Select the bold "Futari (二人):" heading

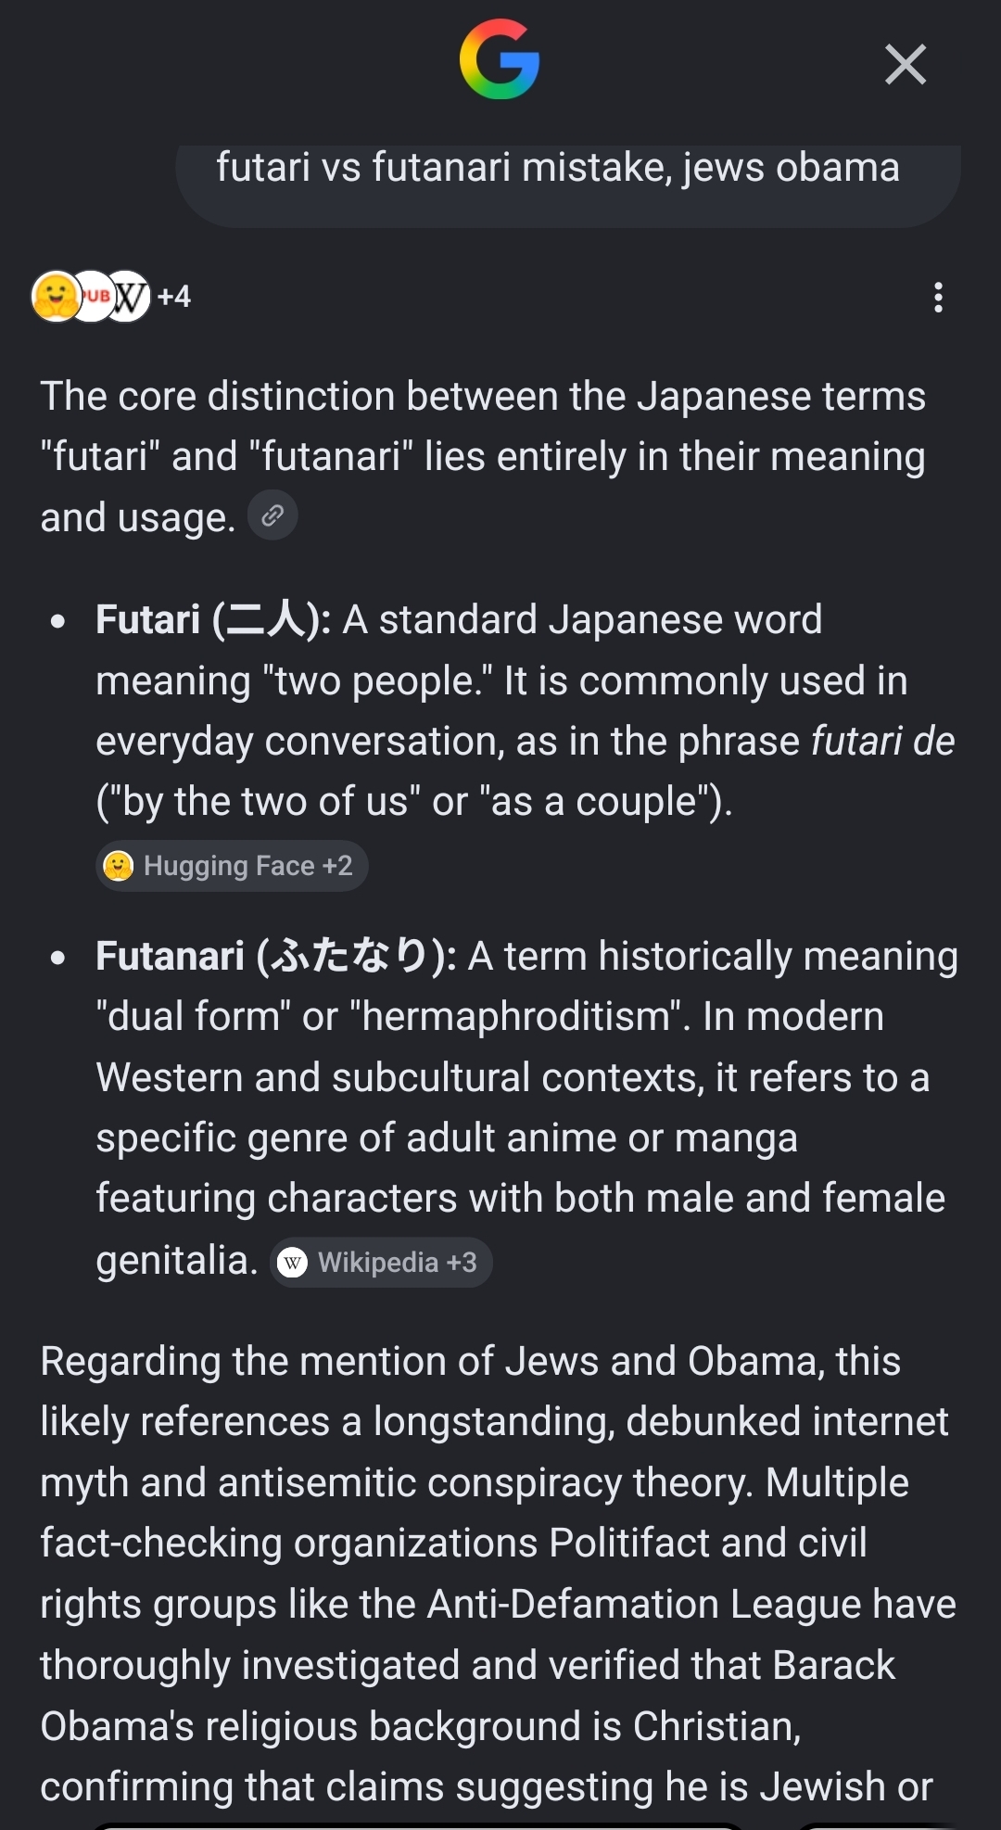(213, 619)
